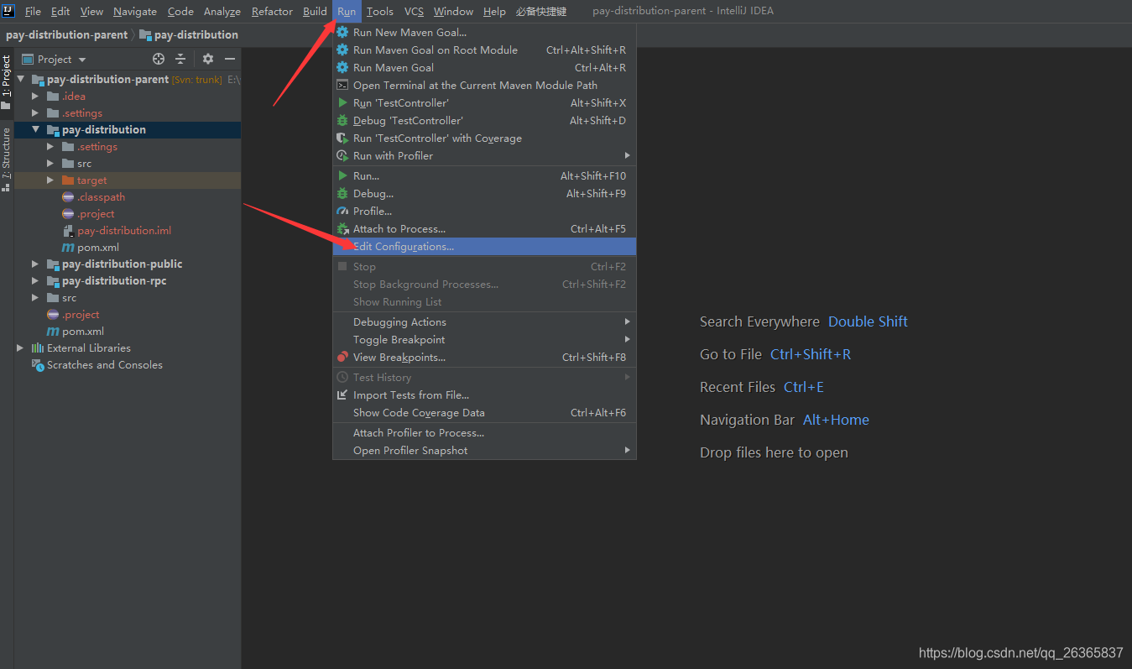1132x669 pixels.
Task: Click the attach-to-process bug icon
Action: click(342, 228)
